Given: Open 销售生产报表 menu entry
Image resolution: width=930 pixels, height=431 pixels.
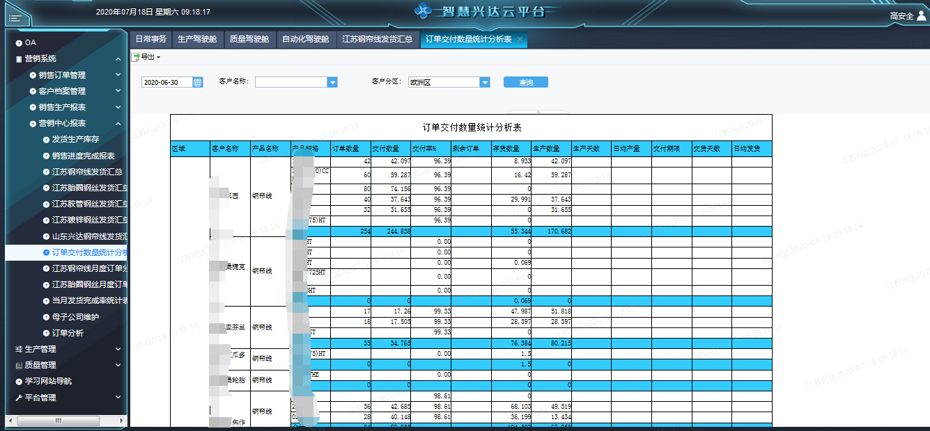Looking at the screenshot, I should (62, 107).
